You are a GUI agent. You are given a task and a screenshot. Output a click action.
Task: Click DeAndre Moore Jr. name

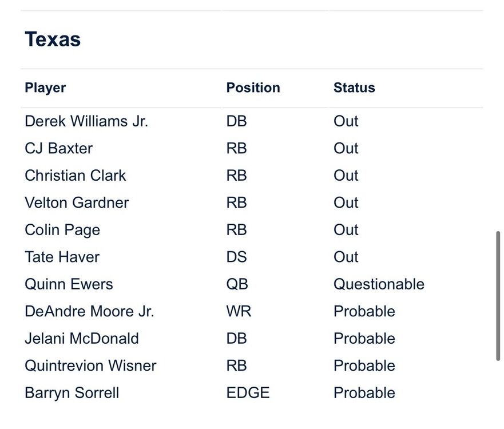[89, 312]
